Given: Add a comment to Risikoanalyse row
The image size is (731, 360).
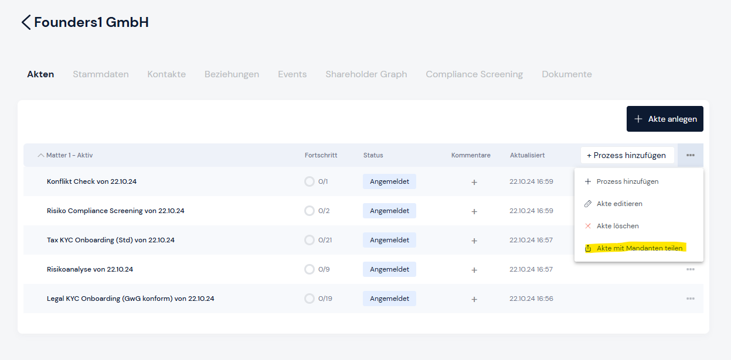Looking at the screenshot, I should (474, 270).
